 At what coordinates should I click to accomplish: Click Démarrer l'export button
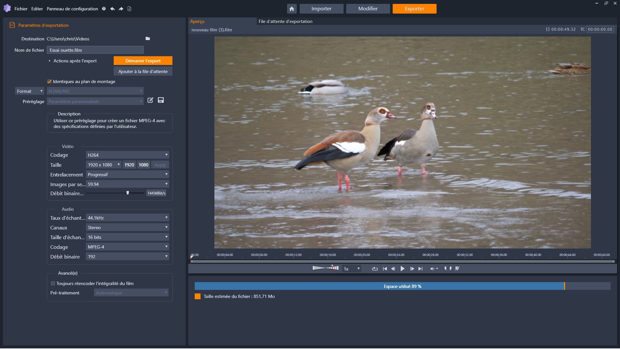click(x=143, y=61)
